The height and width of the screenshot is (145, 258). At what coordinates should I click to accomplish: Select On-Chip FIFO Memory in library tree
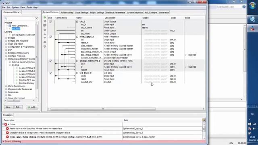tap(27, 80)
